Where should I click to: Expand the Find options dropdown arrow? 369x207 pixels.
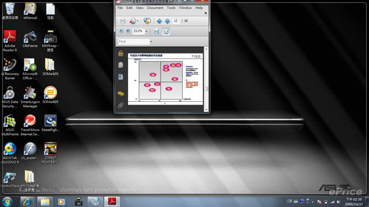151,41
